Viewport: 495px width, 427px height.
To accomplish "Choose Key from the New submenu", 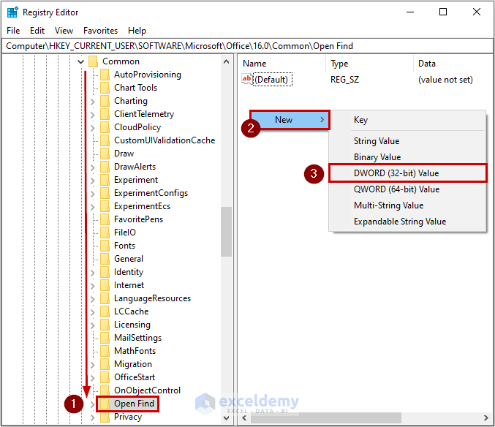I will 407,120.
